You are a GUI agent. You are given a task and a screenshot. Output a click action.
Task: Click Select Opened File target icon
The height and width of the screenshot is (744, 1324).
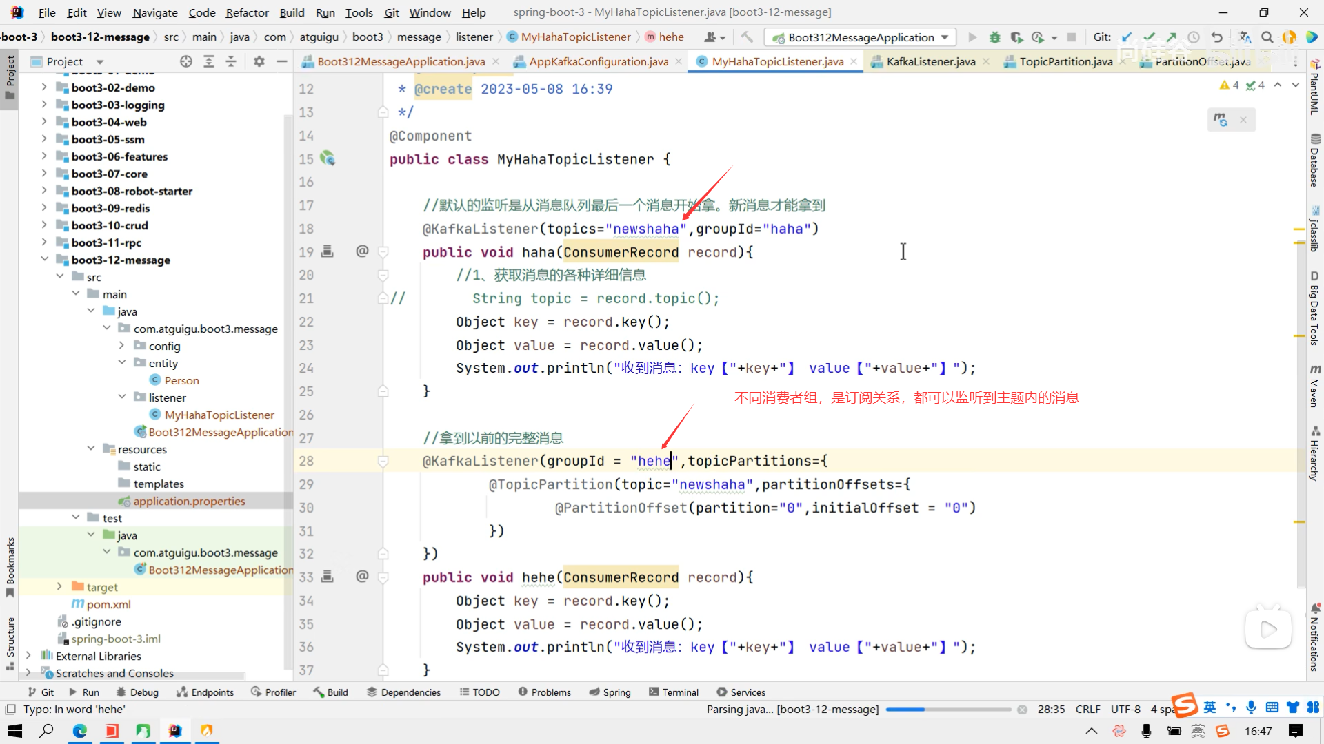coord(186,61)
